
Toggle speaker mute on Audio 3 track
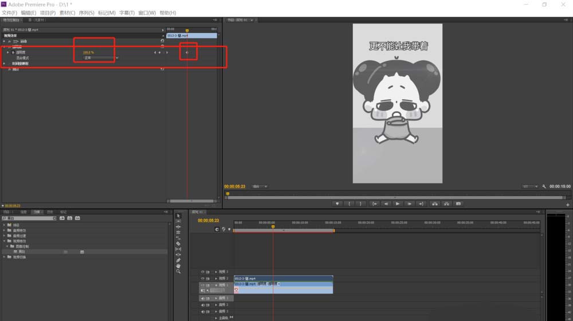pos(202,311)
